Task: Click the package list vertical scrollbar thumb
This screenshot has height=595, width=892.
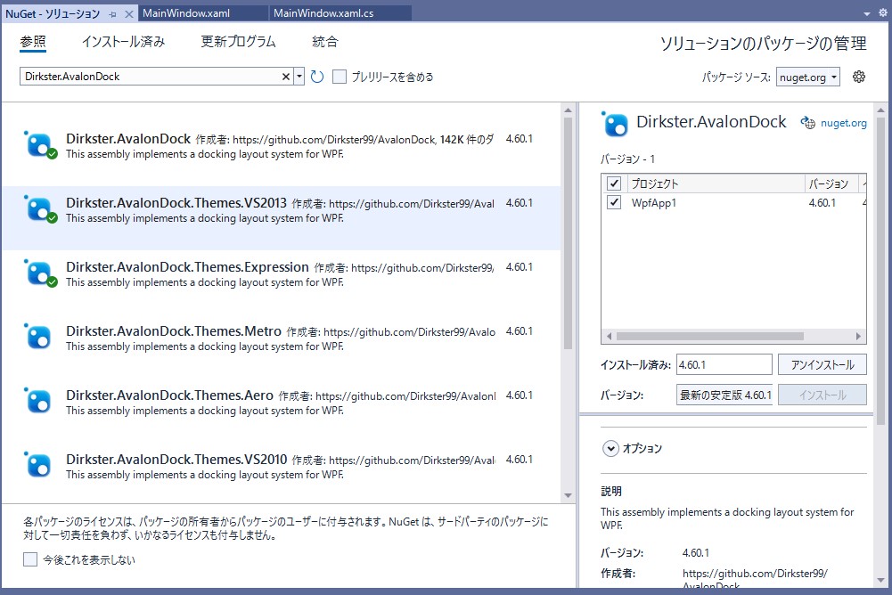Action: coord(568,232)
